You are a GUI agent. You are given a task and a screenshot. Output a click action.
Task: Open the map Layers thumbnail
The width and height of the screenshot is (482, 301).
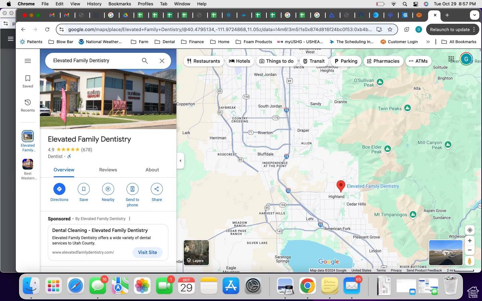pos(196,253)
